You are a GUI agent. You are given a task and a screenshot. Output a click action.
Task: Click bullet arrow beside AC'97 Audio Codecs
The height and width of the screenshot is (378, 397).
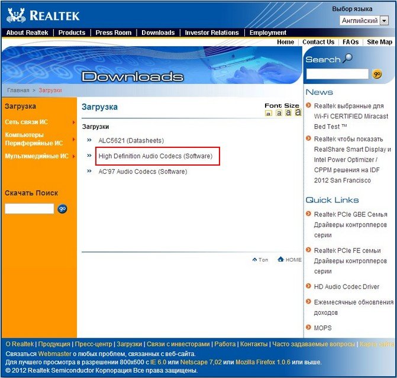pyautogui.click(x=89, y=171)
